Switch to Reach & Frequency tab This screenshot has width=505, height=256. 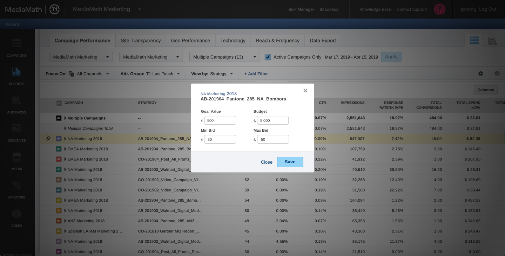coord(277,40)
